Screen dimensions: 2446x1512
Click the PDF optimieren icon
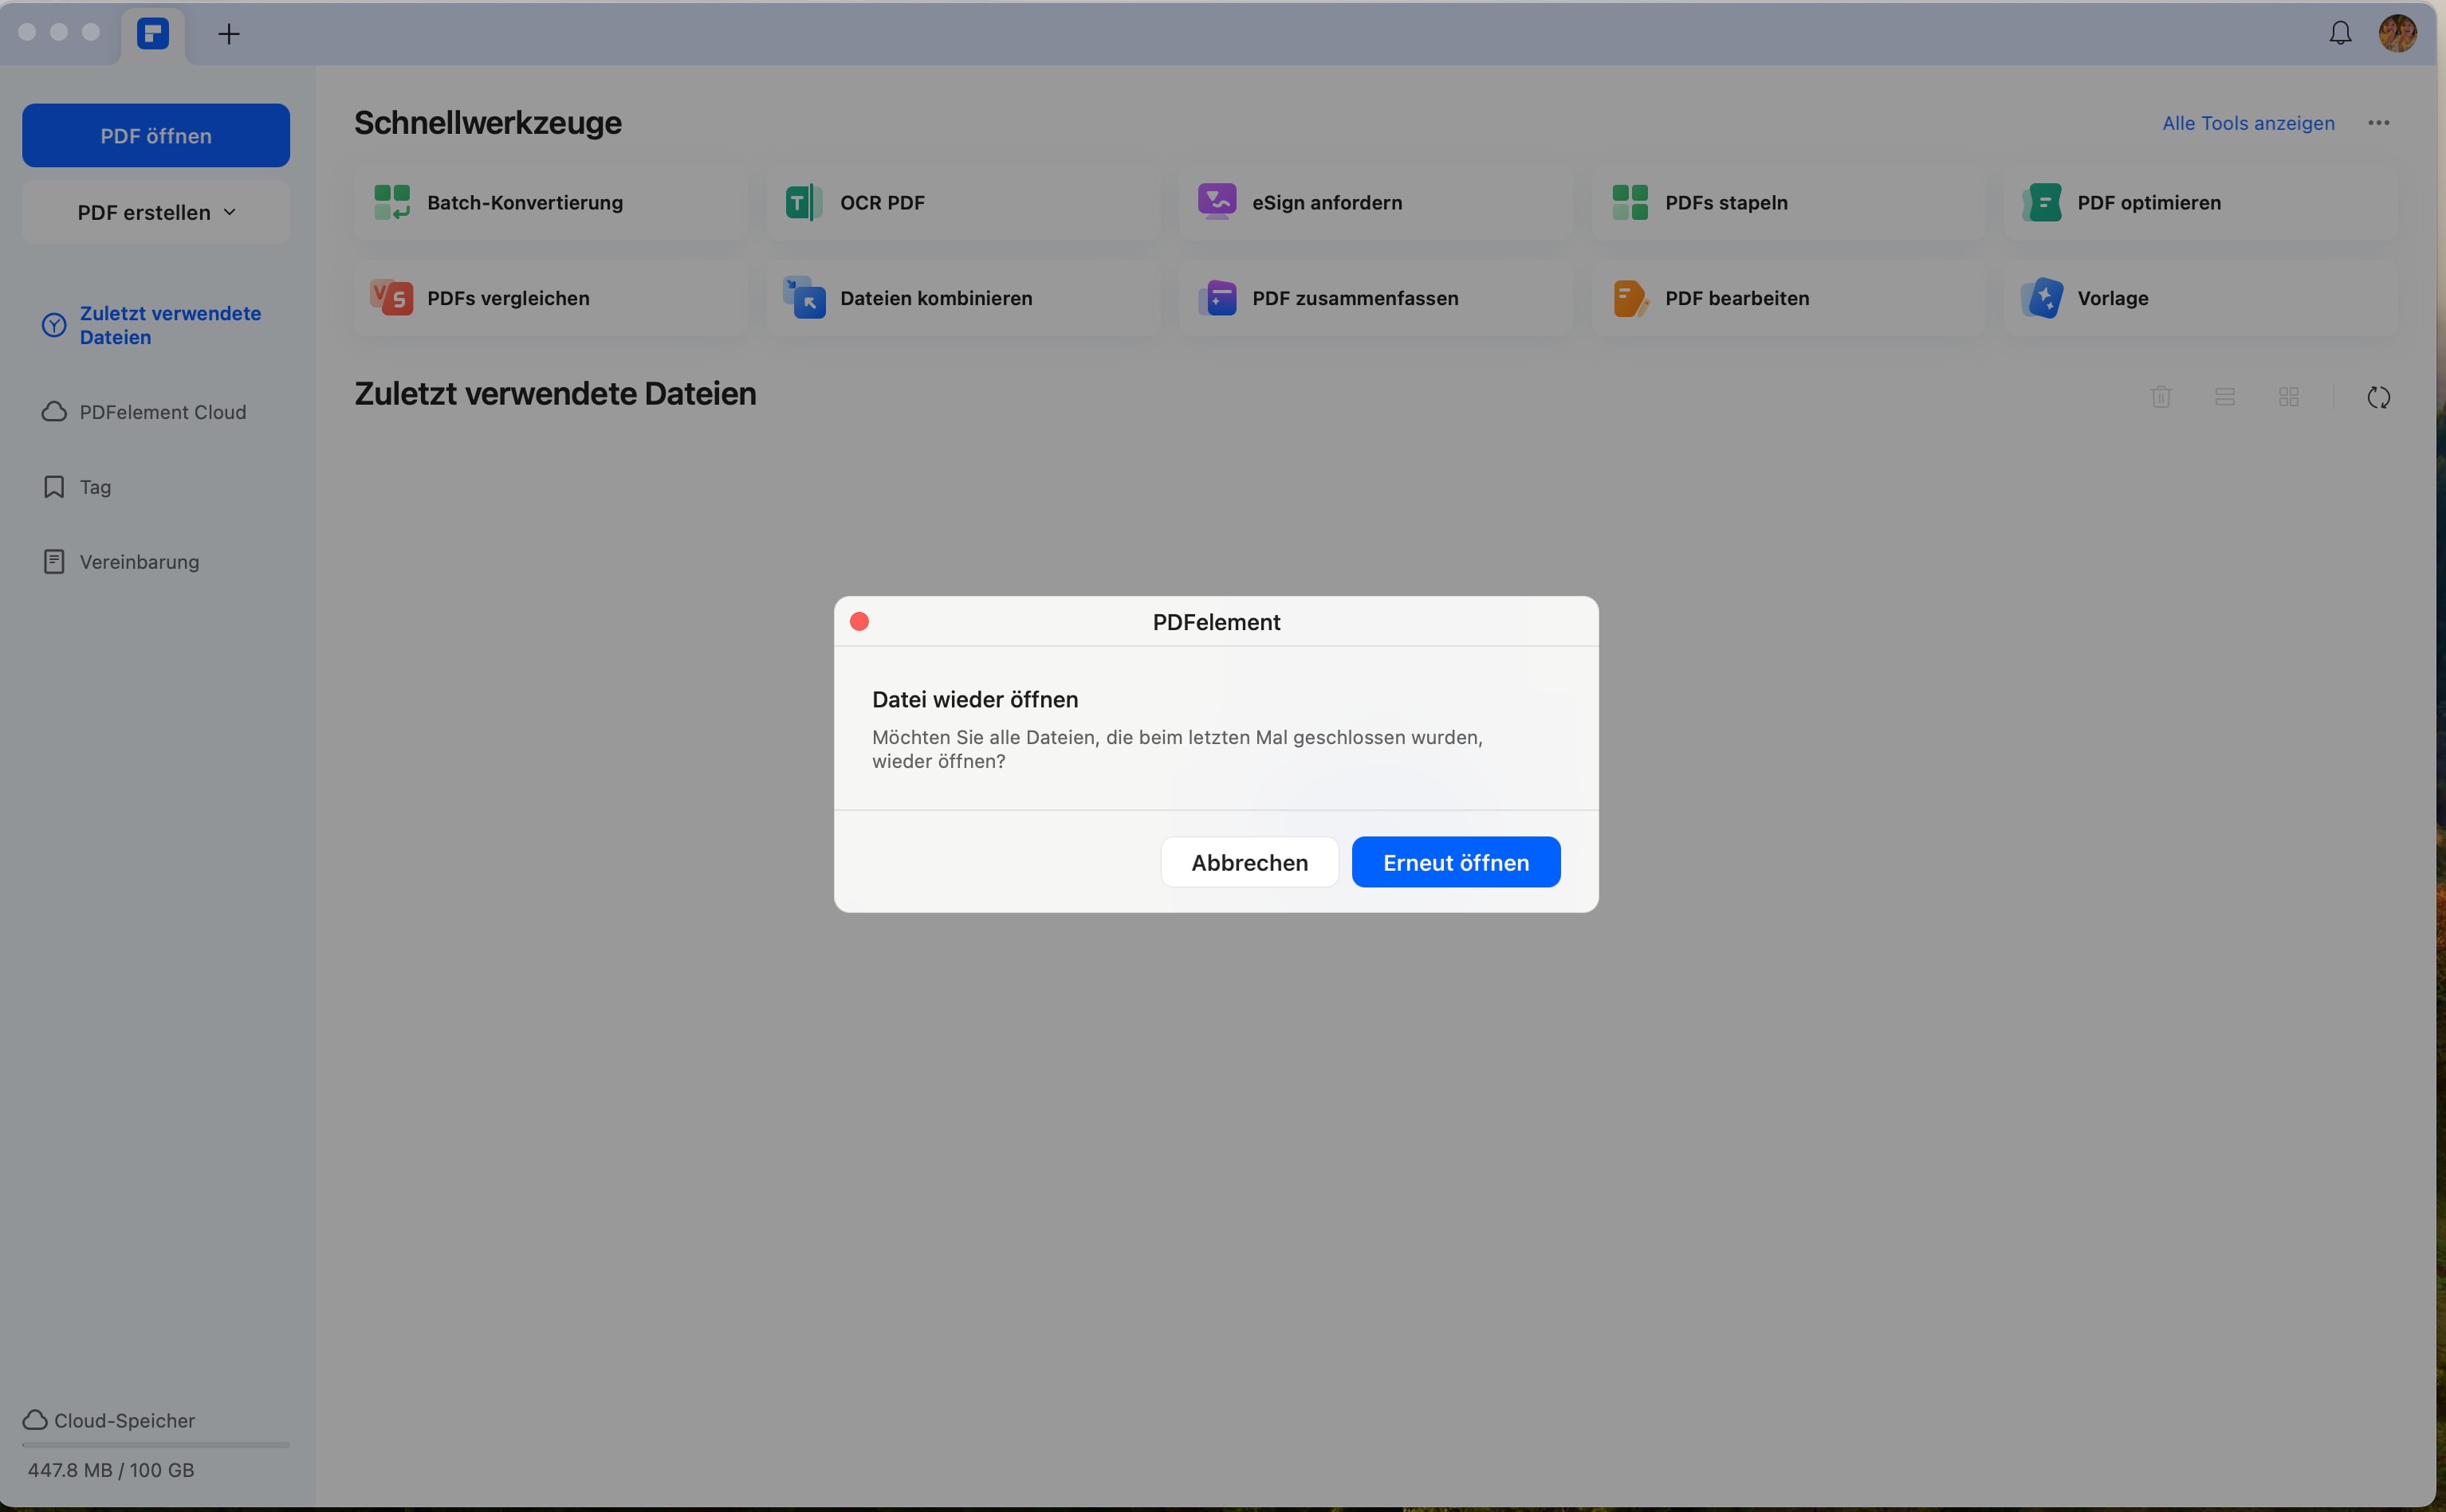(2042, 202)
